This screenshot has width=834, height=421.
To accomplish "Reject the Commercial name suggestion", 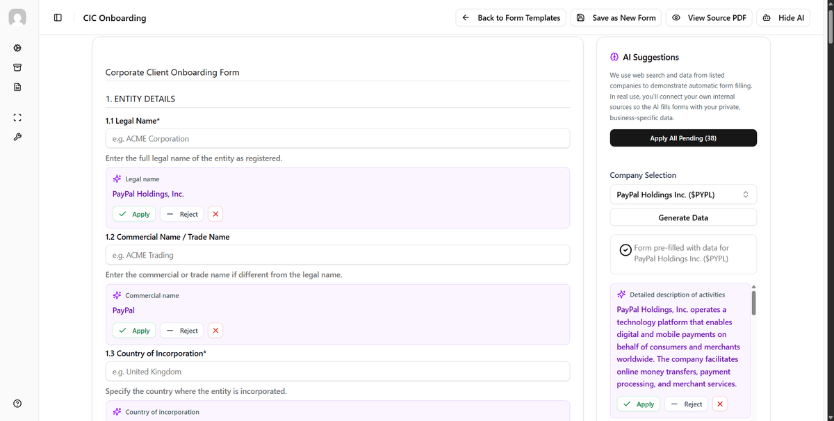I will tap(182, 331).
